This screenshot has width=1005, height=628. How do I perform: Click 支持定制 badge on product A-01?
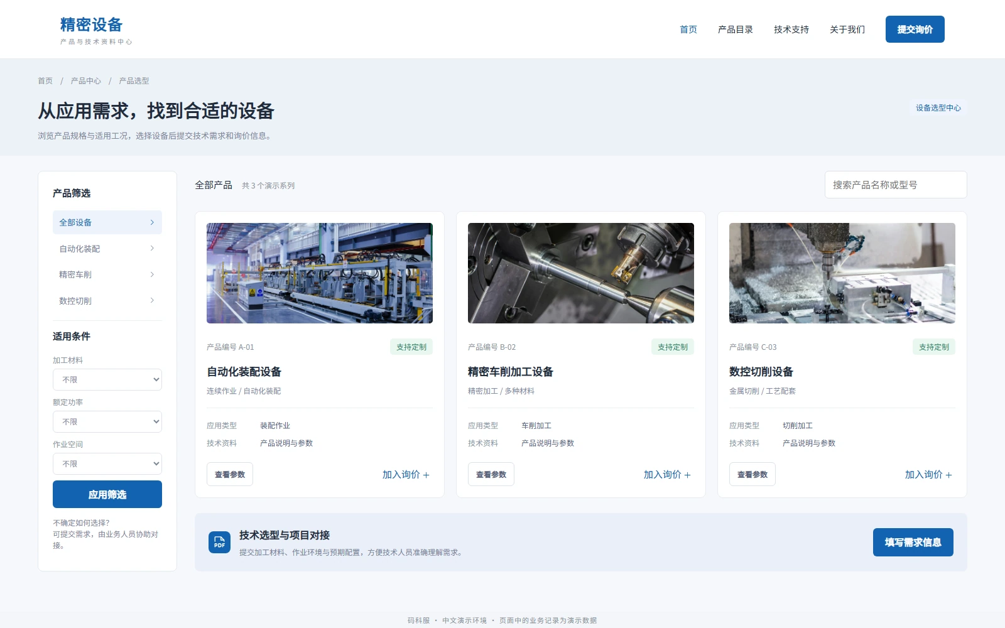(411, 347)
